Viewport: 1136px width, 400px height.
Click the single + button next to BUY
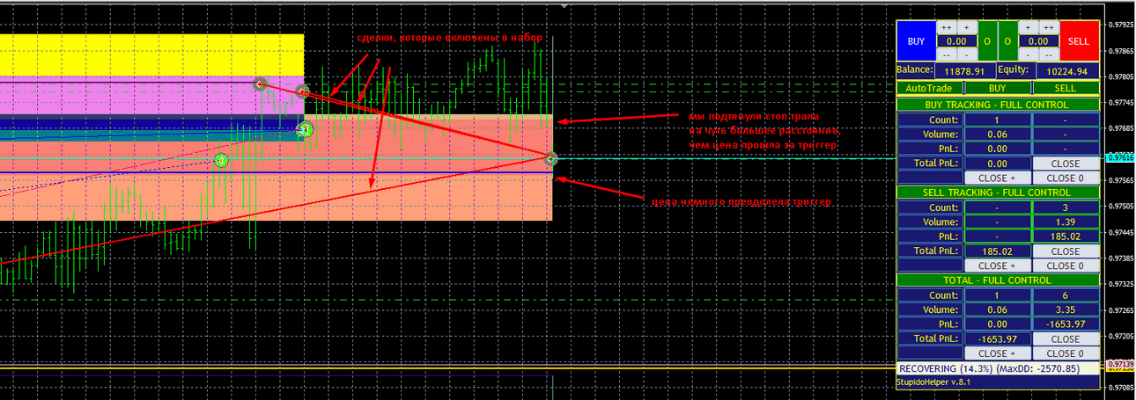[x=967, y=27]
